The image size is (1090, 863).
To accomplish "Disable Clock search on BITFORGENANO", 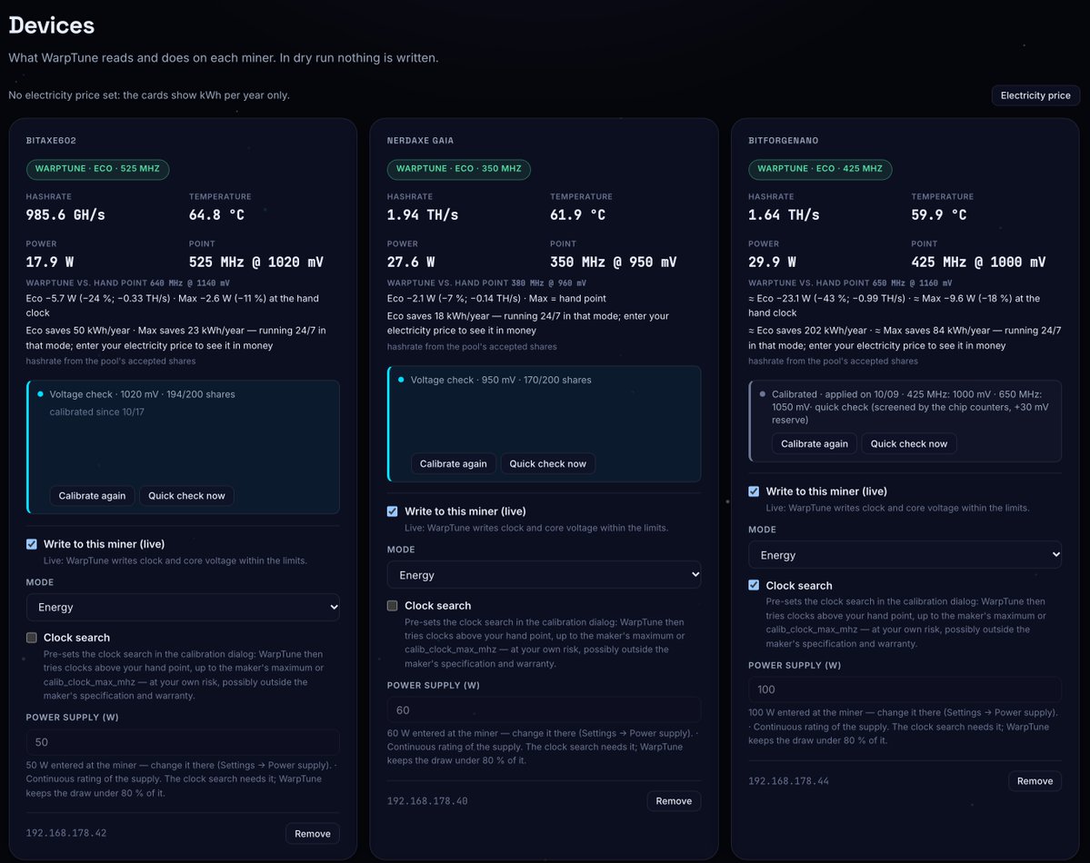I will (x=754, y=585).
